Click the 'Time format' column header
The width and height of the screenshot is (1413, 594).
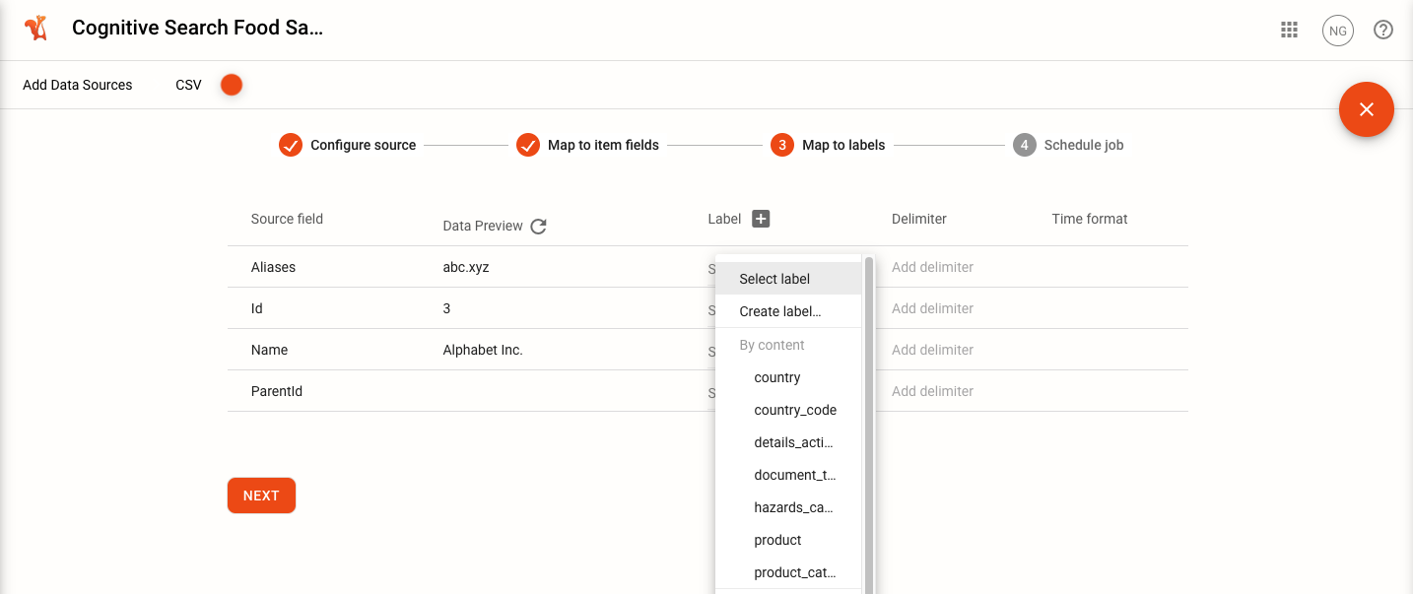pyautogui.click(x=1090, y=219)
